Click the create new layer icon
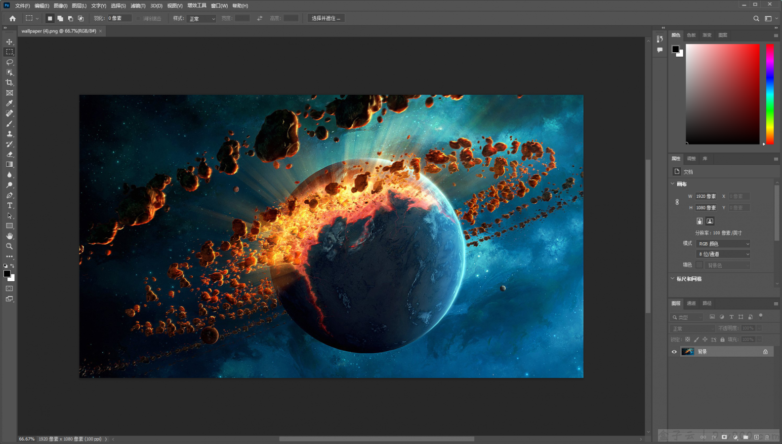782x444 pixels. 756,437
